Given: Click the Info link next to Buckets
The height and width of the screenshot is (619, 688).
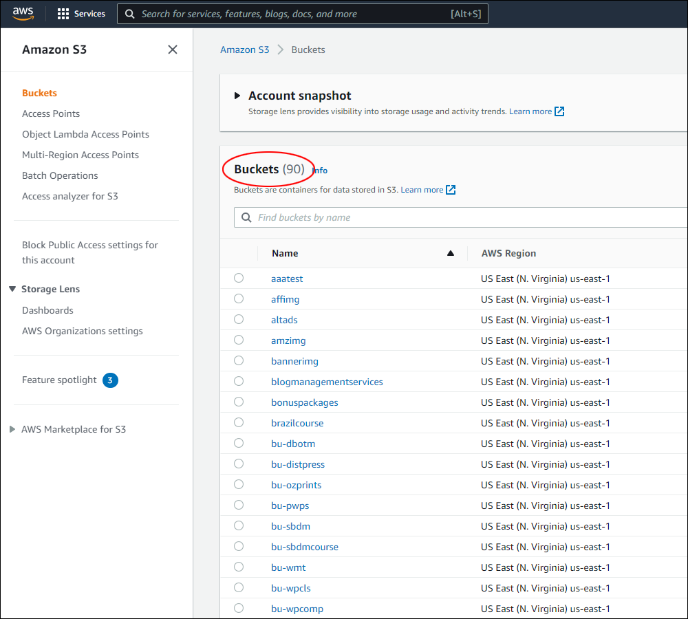Looking at the screenshot, I should (320, 170).
